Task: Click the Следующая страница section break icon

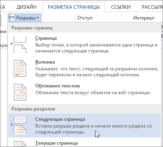Action: click(x=20, y=126)
